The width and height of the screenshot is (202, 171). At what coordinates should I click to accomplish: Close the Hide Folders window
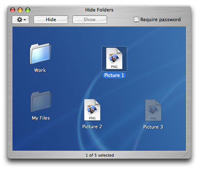click(13, 10)
